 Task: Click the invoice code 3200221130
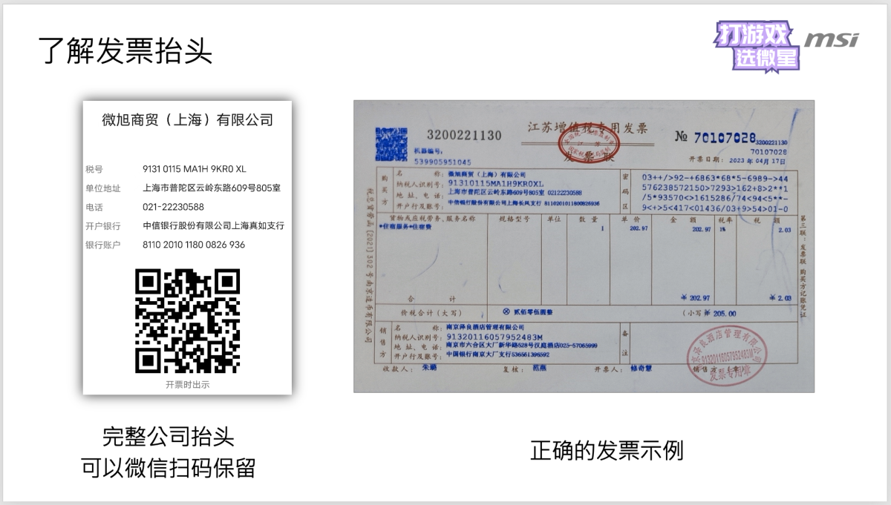click(464, 135)
